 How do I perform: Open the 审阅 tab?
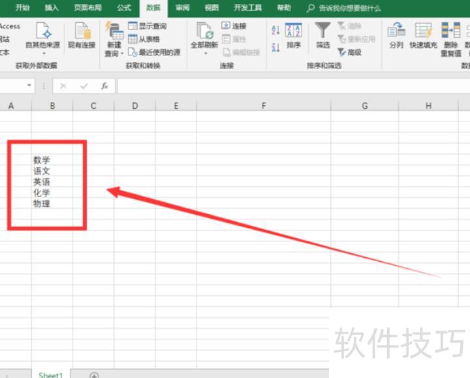coord(183,7)
